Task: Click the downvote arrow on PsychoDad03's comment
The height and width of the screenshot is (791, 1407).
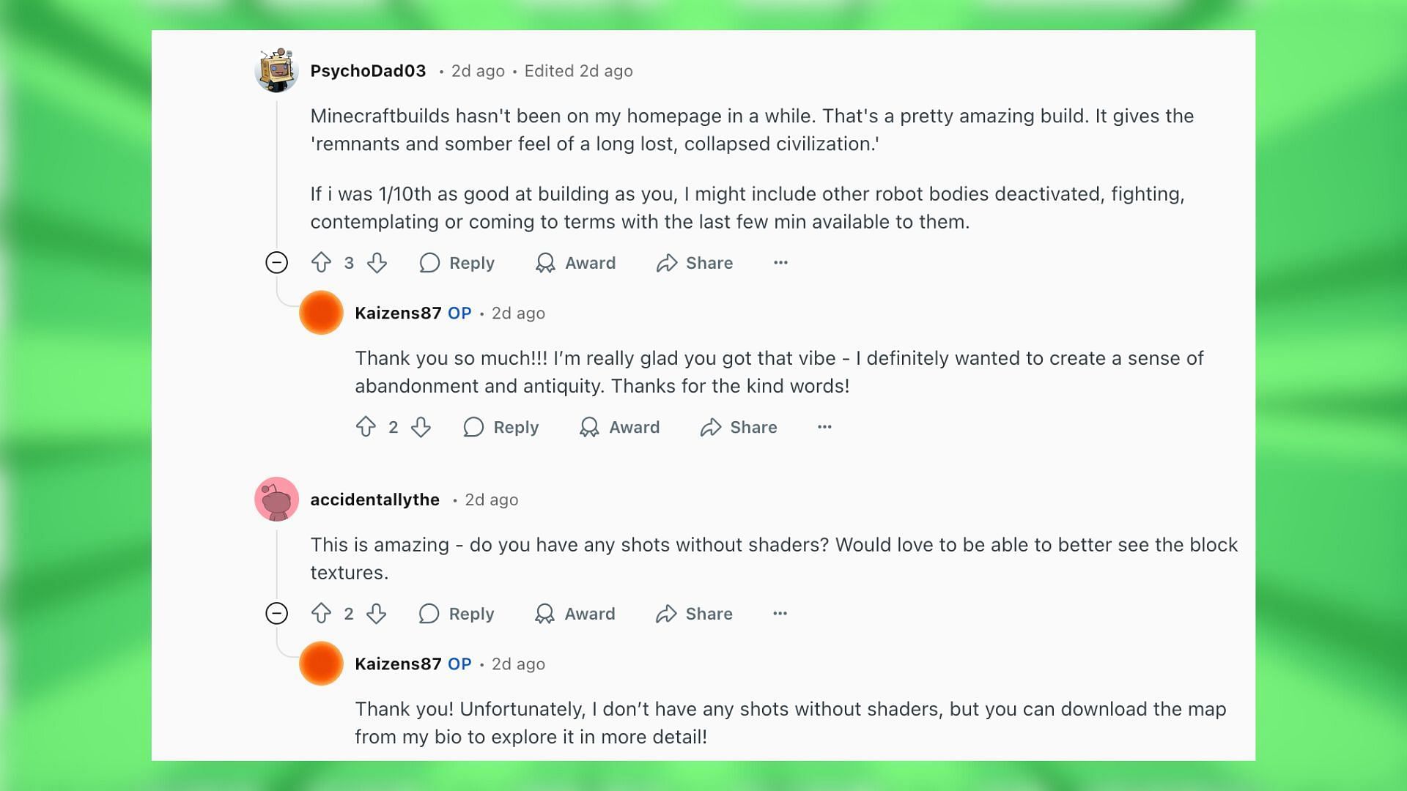Action: (x=377, y=263)
